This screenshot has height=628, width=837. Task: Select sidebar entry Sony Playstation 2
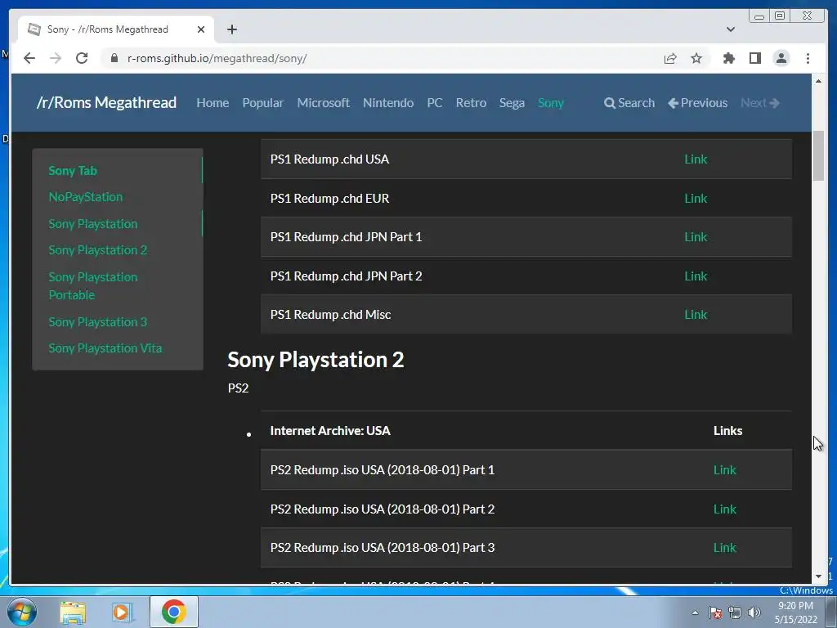[x=98, y=250]
